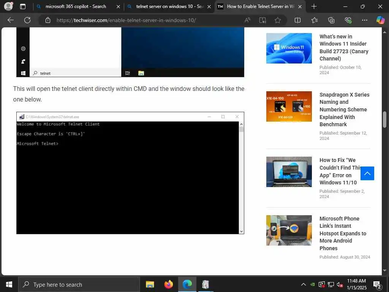Click the scrollbar down arrow

coord(385,270)
